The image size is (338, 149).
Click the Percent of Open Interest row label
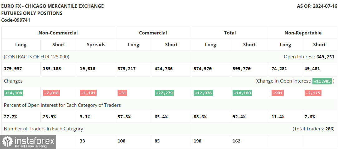(x=62, y=105)
